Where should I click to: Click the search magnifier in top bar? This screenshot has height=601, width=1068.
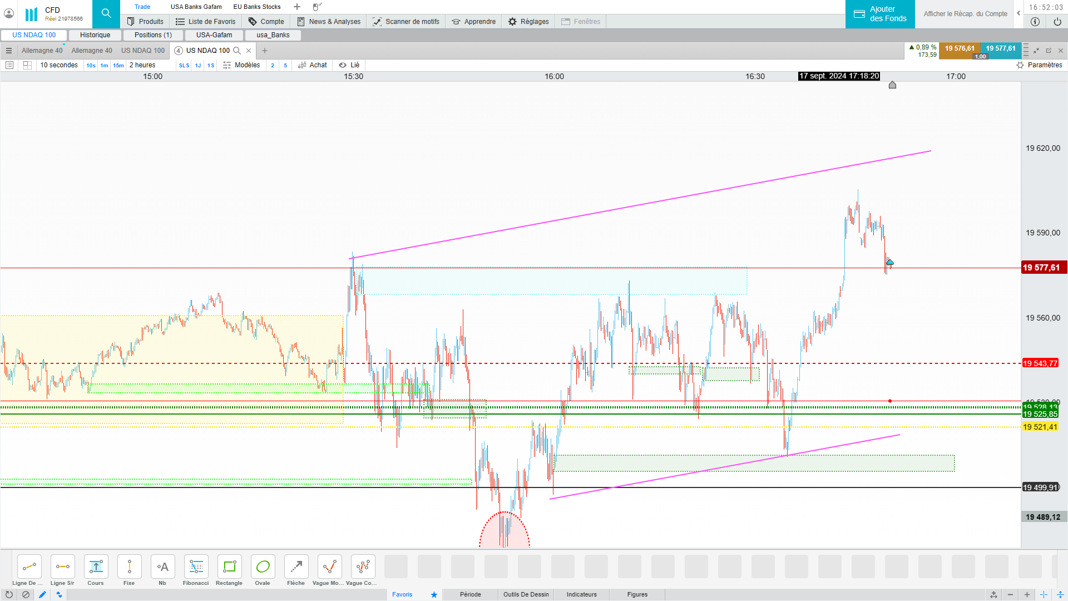coord(106,14)
